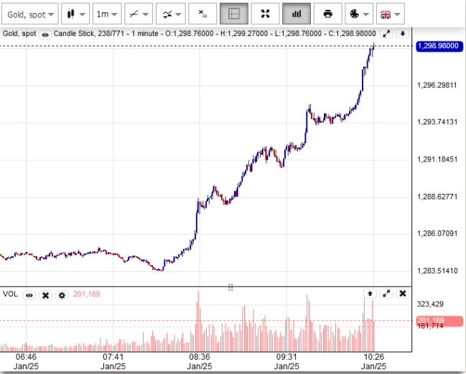
Task: Click the 10:26 Jan/25 time label
Action: click(x=373, y=362)
